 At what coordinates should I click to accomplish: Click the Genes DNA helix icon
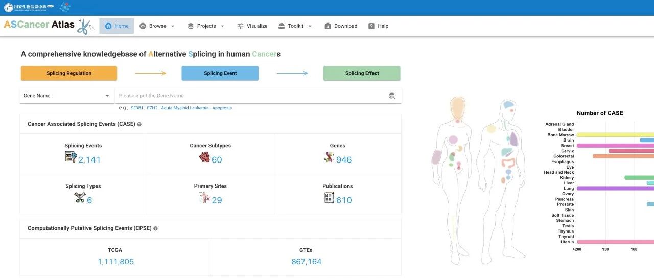tap(329, 157)
